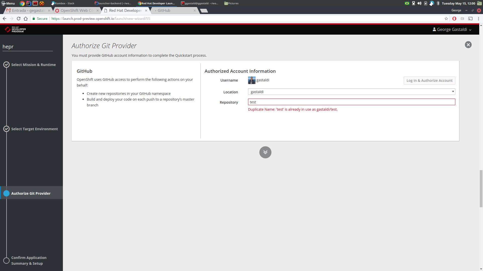The image size is (483, 271).
Task: Open Chrome from the taskbar
Action: (x=22, y=3)
